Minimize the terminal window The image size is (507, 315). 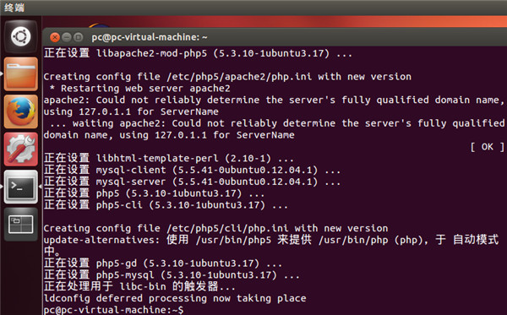[x=67, y=37]
